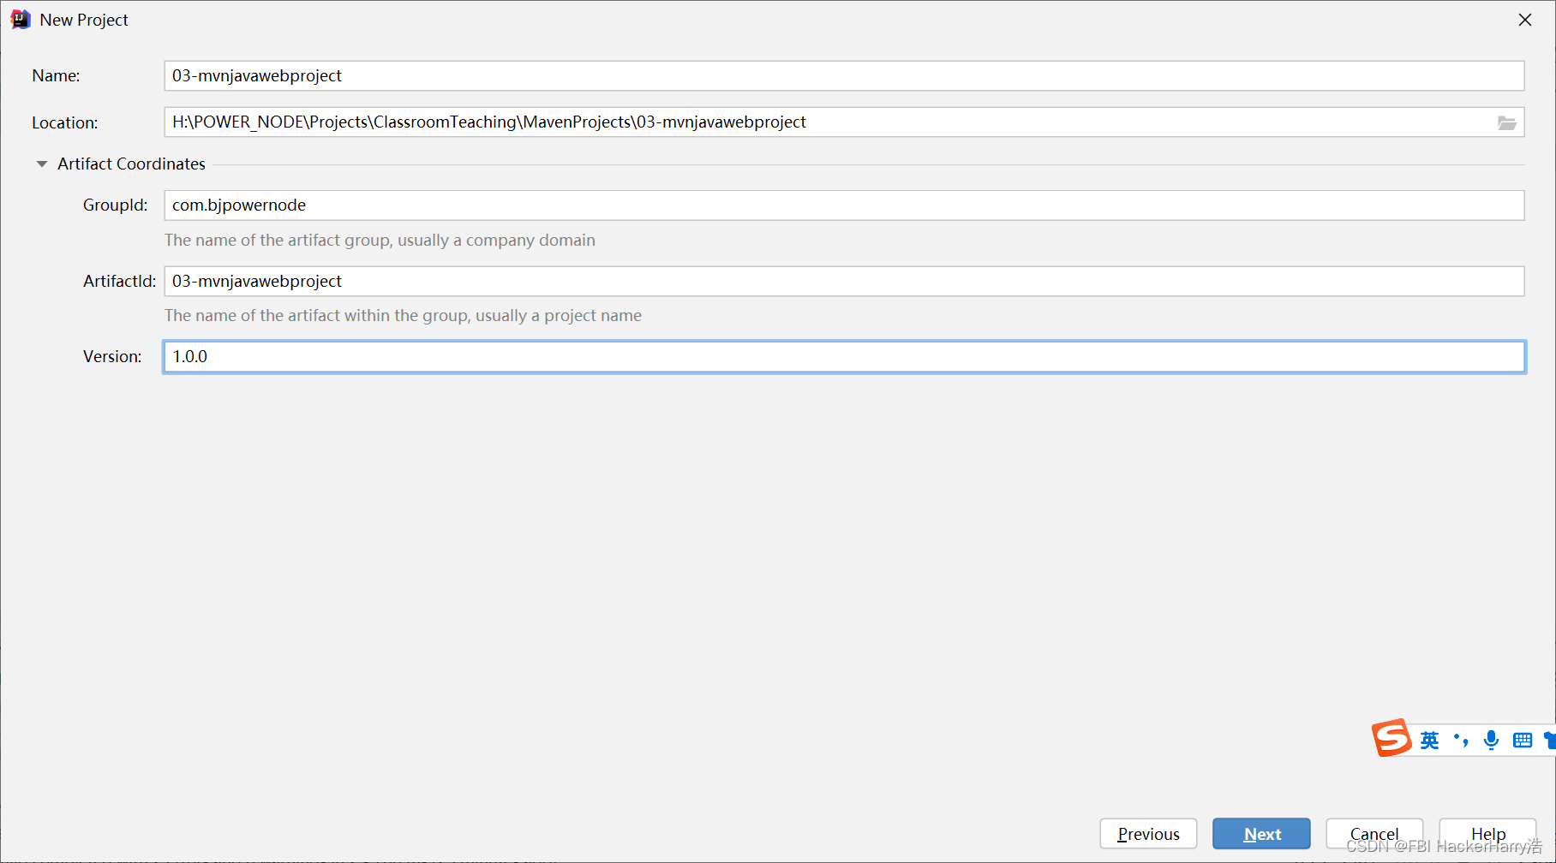Screen dimensions: 1556x863
Task: Open the Sogou soft keyboard
Action: pos(1523,741)
